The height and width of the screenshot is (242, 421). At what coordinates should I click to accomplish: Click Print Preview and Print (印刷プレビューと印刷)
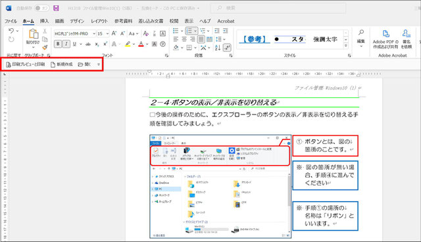coord(25,64)
